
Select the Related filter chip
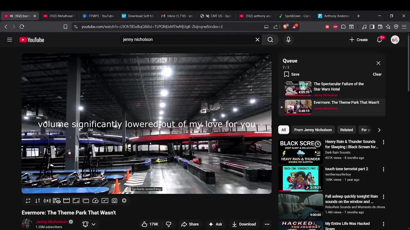(347, 130)
